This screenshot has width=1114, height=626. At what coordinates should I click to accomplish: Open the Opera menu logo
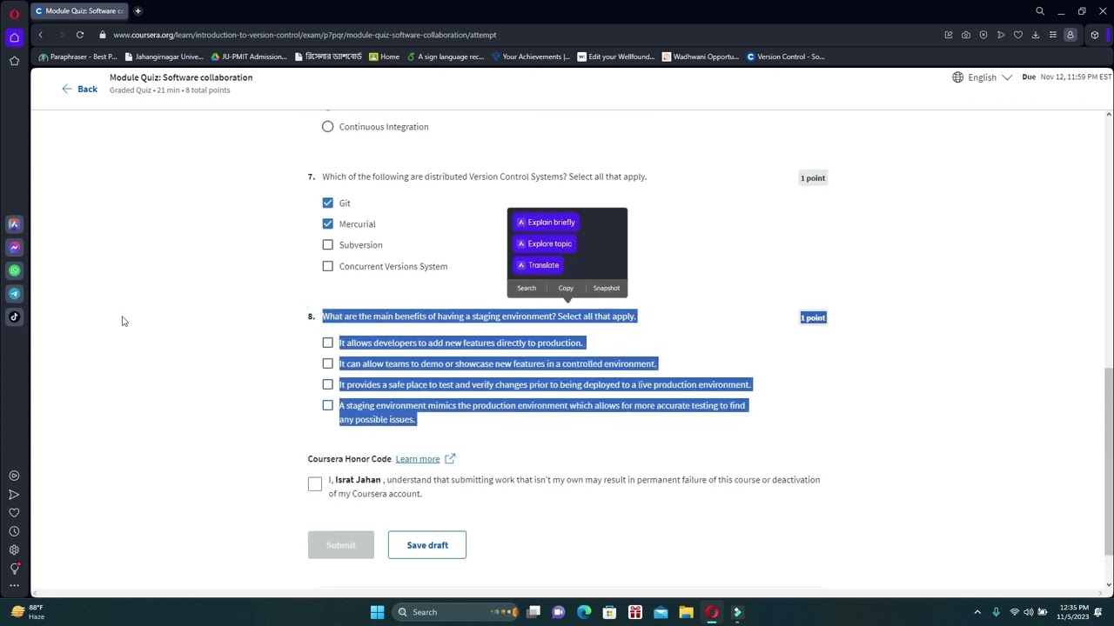click(14, 13)
